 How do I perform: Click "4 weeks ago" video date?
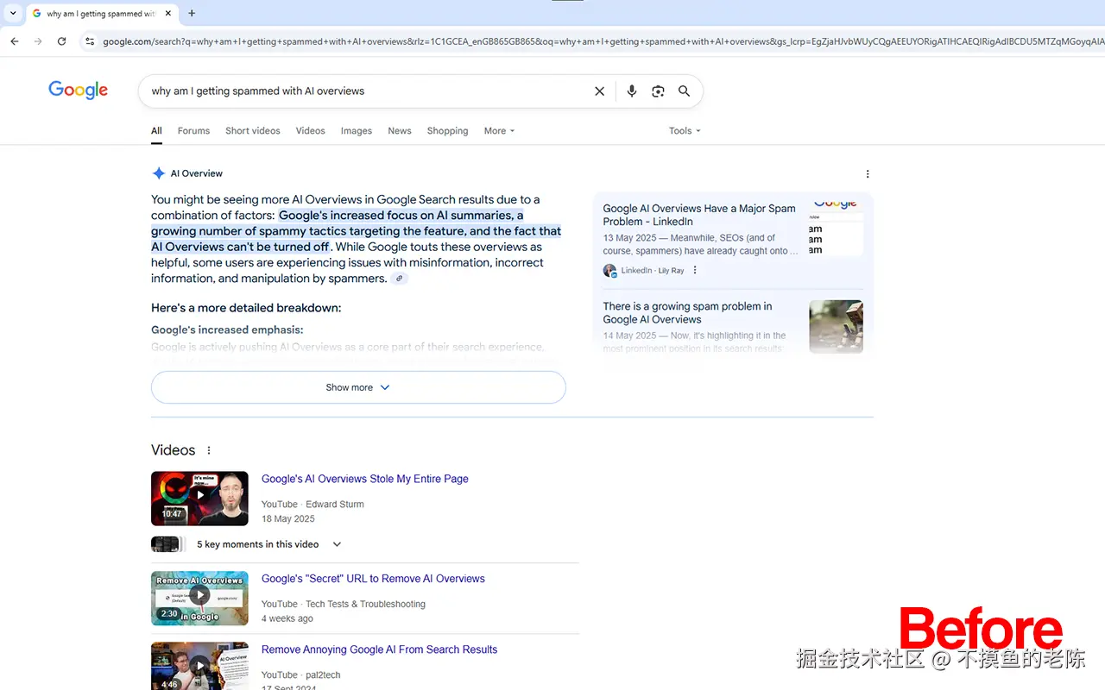pos(287,618)
